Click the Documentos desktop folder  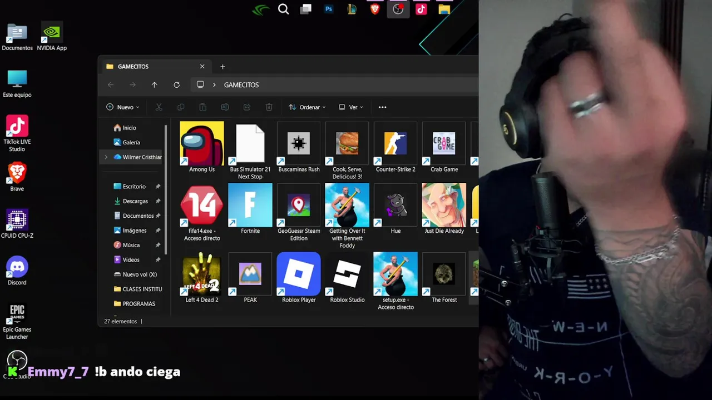click(17, 37)
